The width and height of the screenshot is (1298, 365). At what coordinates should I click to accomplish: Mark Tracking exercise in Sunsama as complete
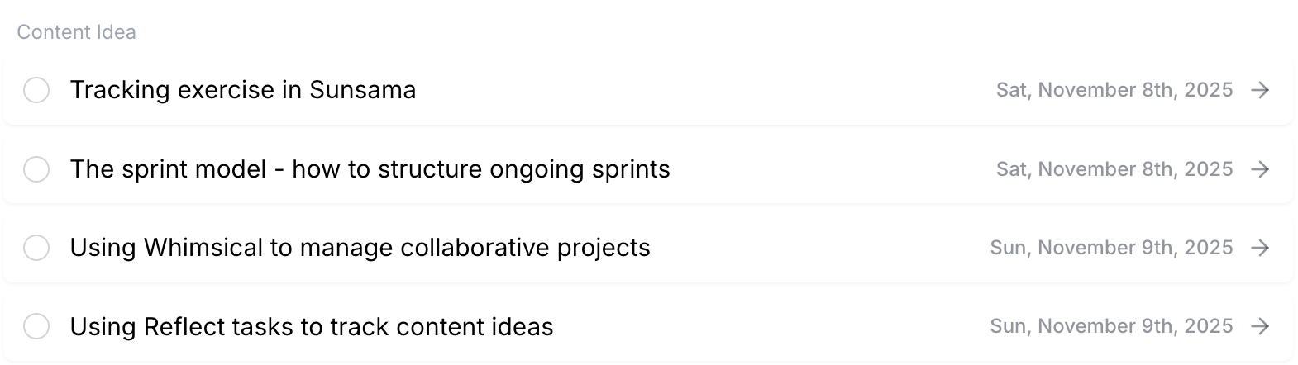[36, 90]
